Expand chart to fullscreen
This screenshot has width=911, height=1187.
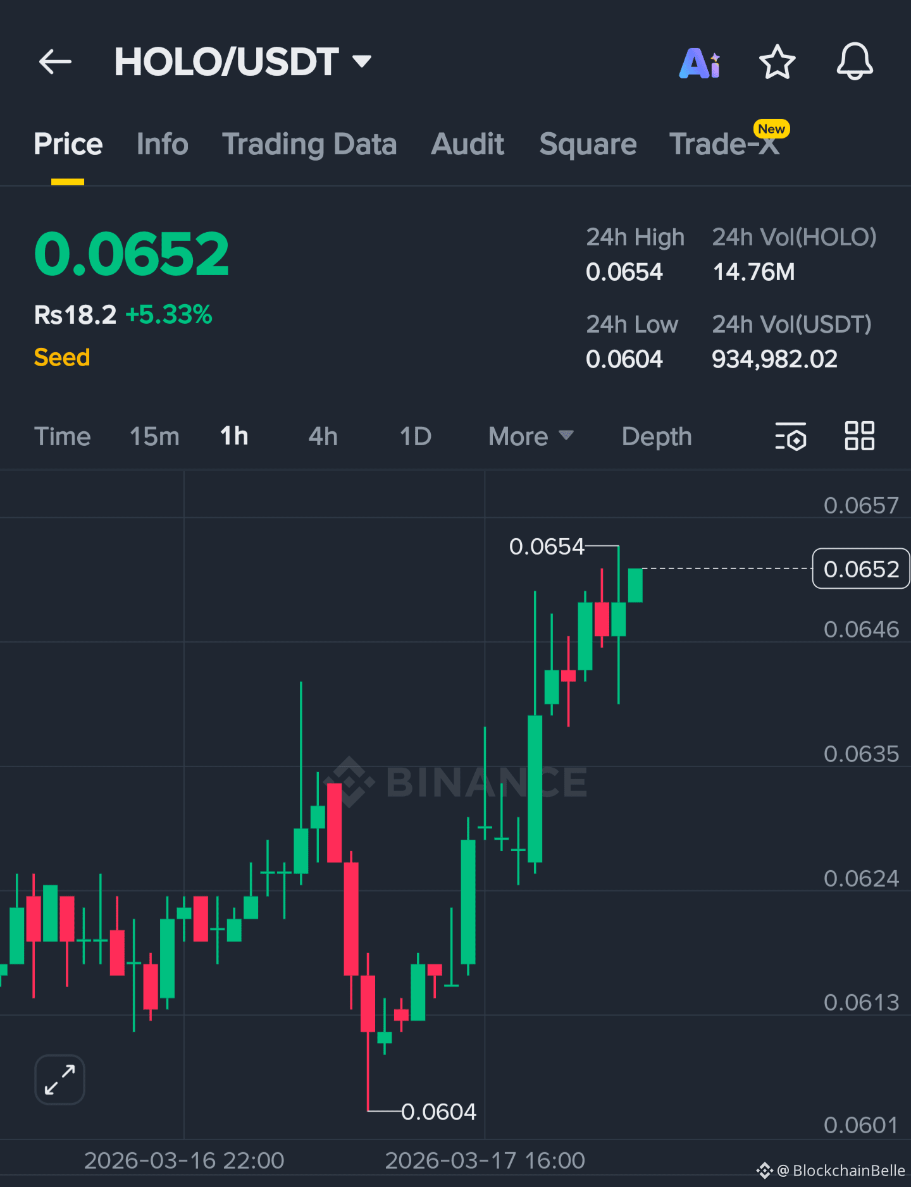[59, 1079]
